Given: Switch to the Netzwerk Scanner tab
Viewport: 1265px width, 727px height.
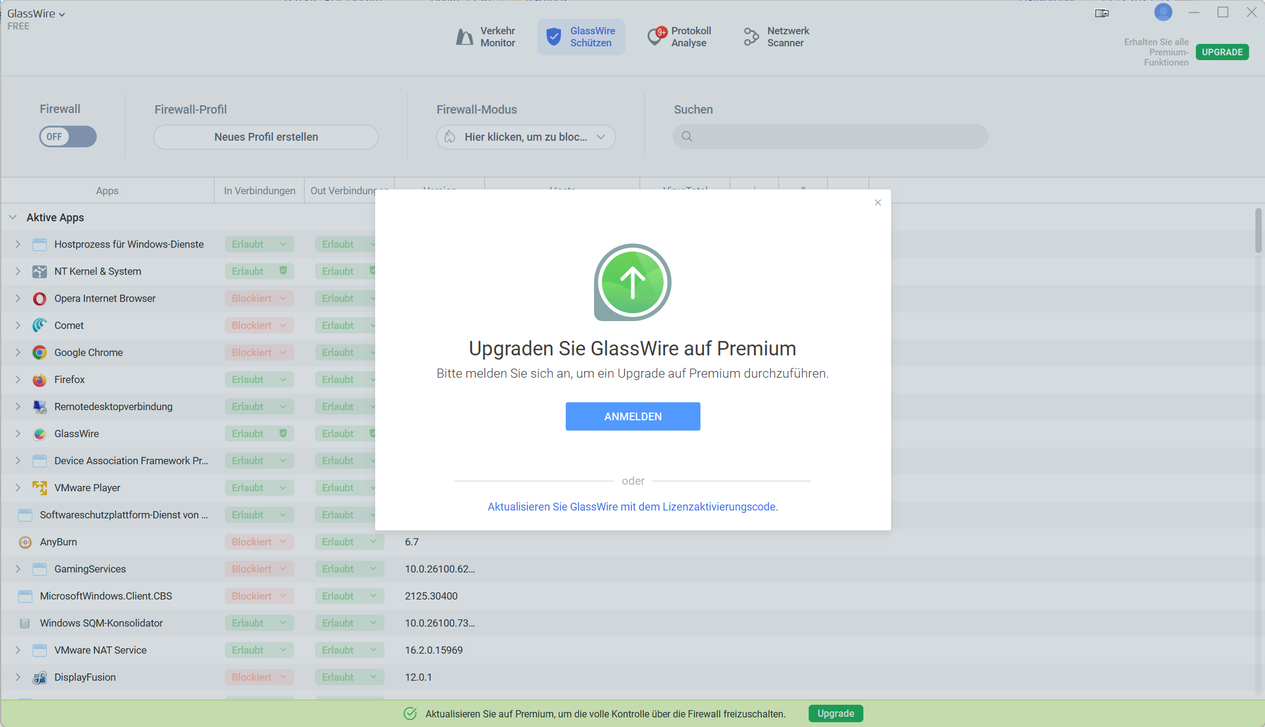Looking at the screenshot, I should [776, 37].
